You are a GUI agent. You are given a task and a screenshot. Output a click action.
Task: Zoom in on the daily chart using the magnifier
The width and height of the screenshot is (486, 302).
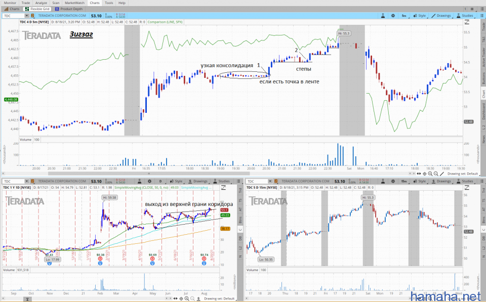[x=187, y=298]
